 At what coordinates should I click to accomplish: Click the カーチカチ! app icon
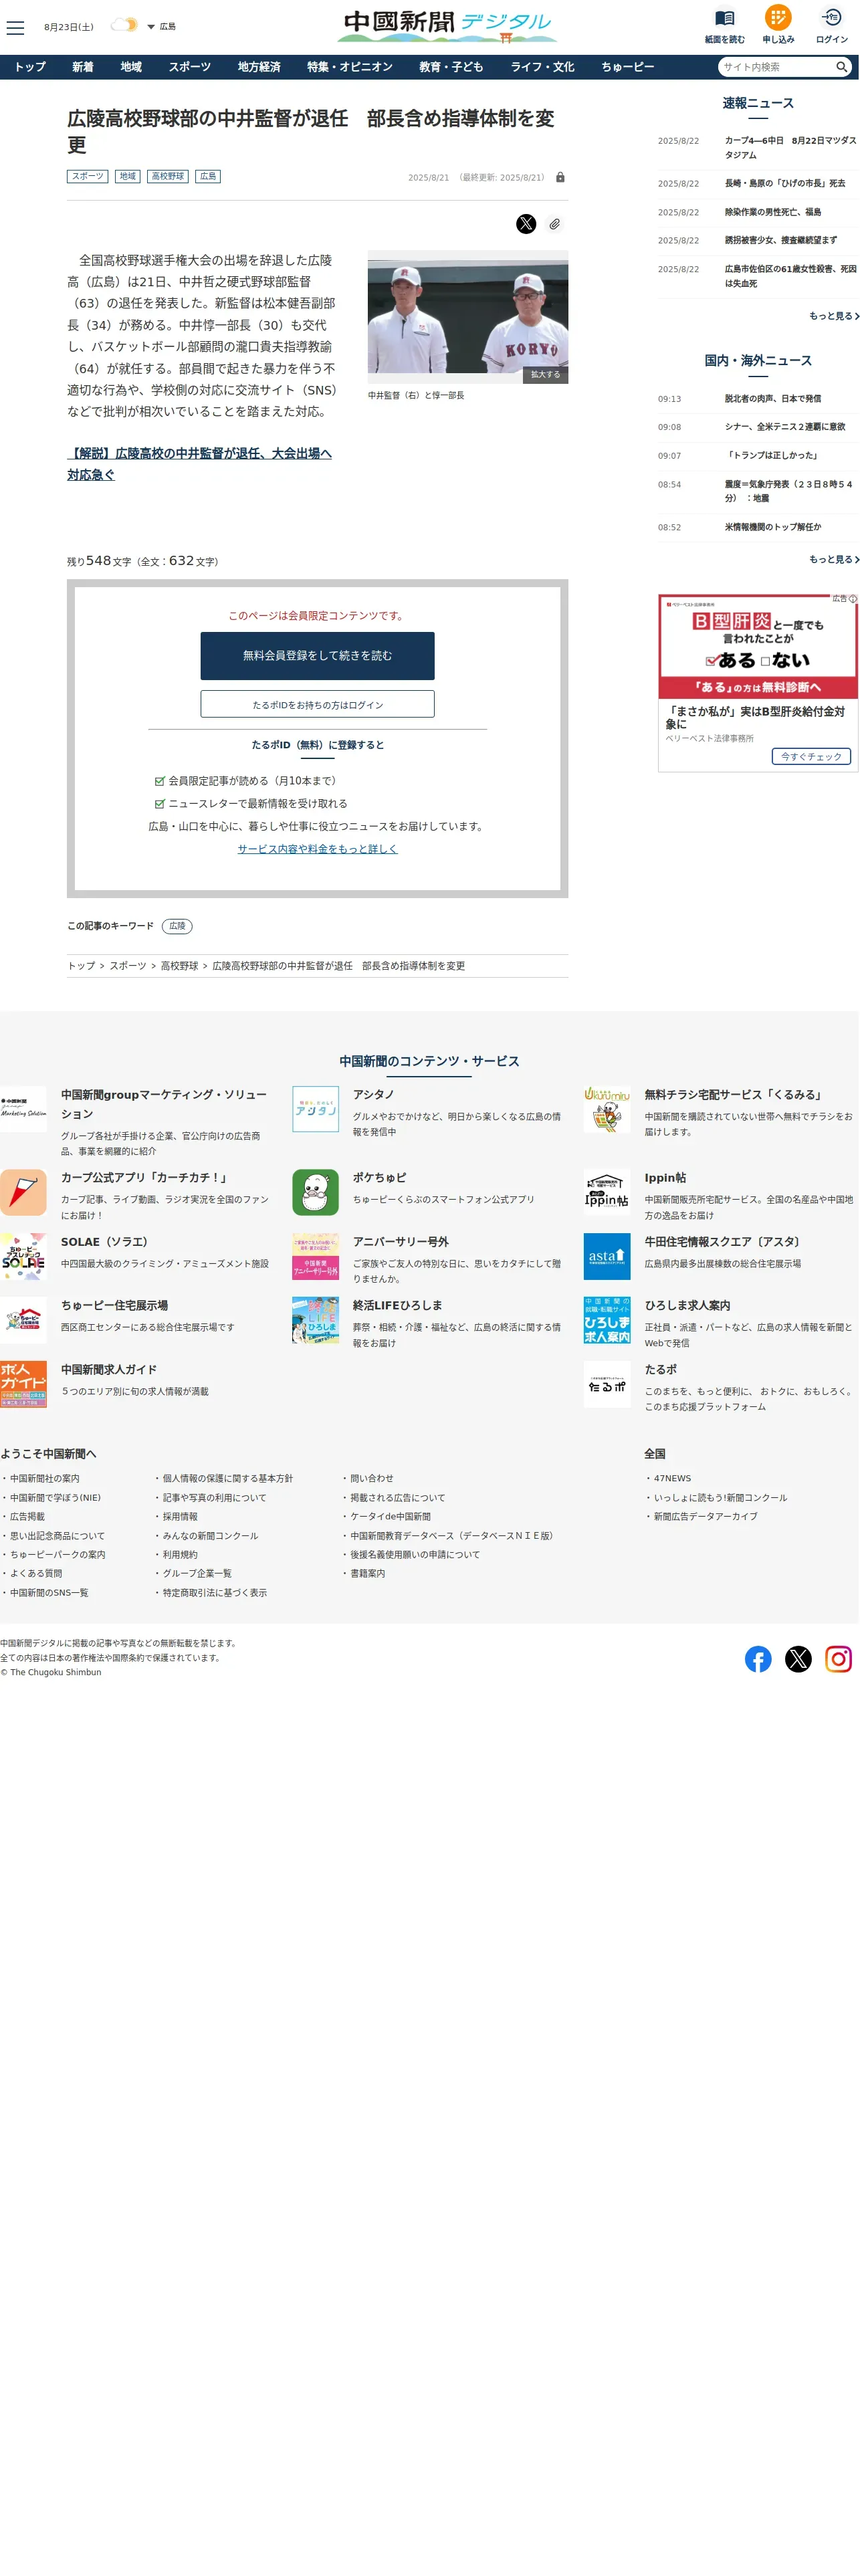23,1193
